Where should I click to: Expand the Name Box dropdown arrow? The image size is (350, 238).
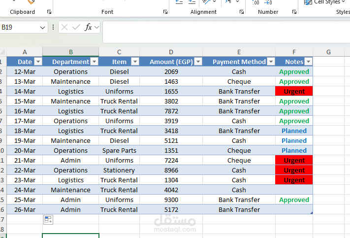click(42, 28)
